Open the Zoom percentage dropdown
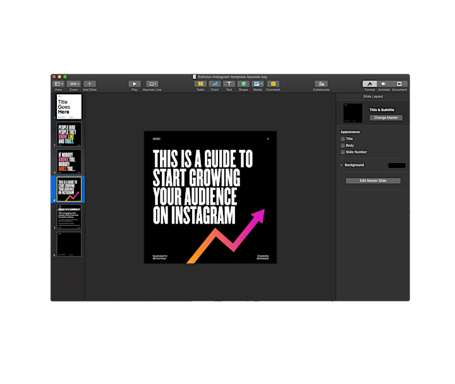This screenshot has height=384, width=455. [x=74, y=84]
